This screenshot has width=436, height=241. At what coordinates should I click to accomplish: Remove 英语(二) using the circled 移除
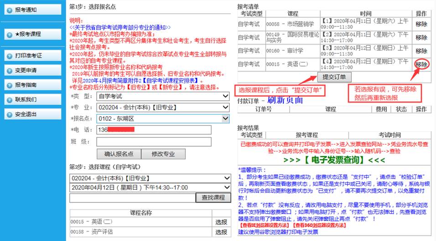(421, 64)
